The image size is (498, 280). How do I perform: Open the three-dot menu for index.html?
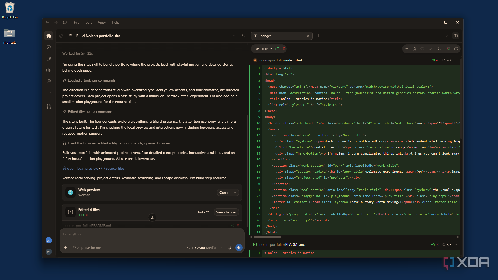[x=455, y=60]
